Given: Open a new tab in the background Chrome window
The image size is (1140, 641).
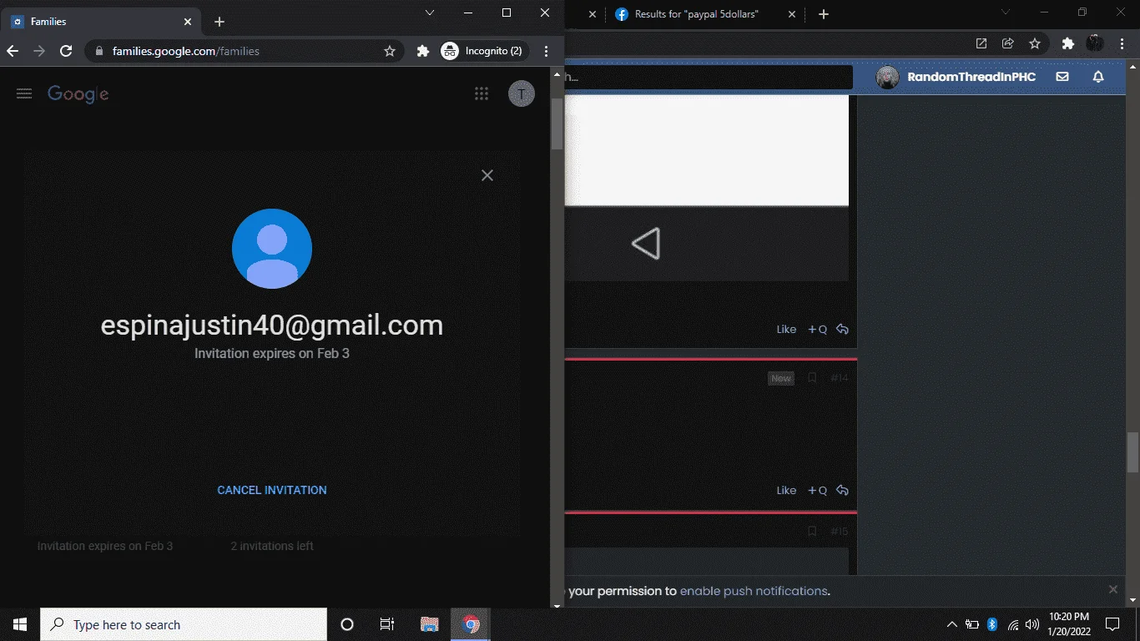Looking at the screenshot, I should pyautogui.click(x=824, y=14).
